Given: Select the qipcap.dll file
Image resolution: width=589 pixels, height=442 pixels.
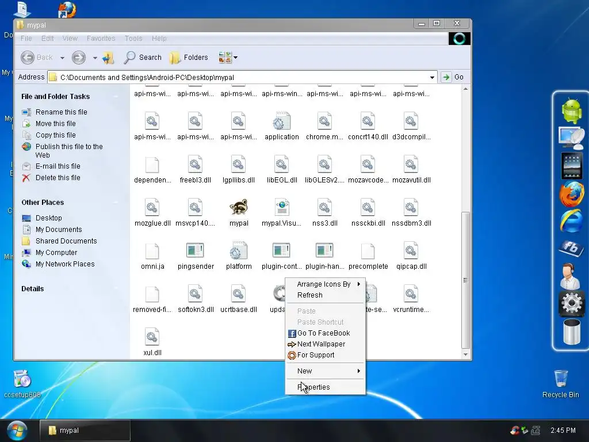Looking at the screenshot, I should point(411,251).
